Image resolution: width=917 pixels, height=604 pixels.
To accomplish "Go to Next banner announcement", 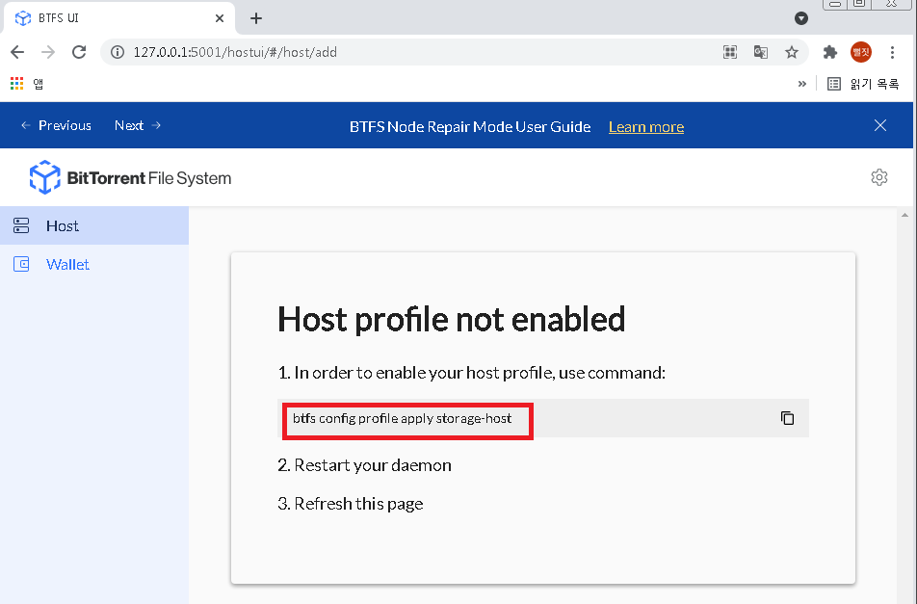I will click(138, 125).
